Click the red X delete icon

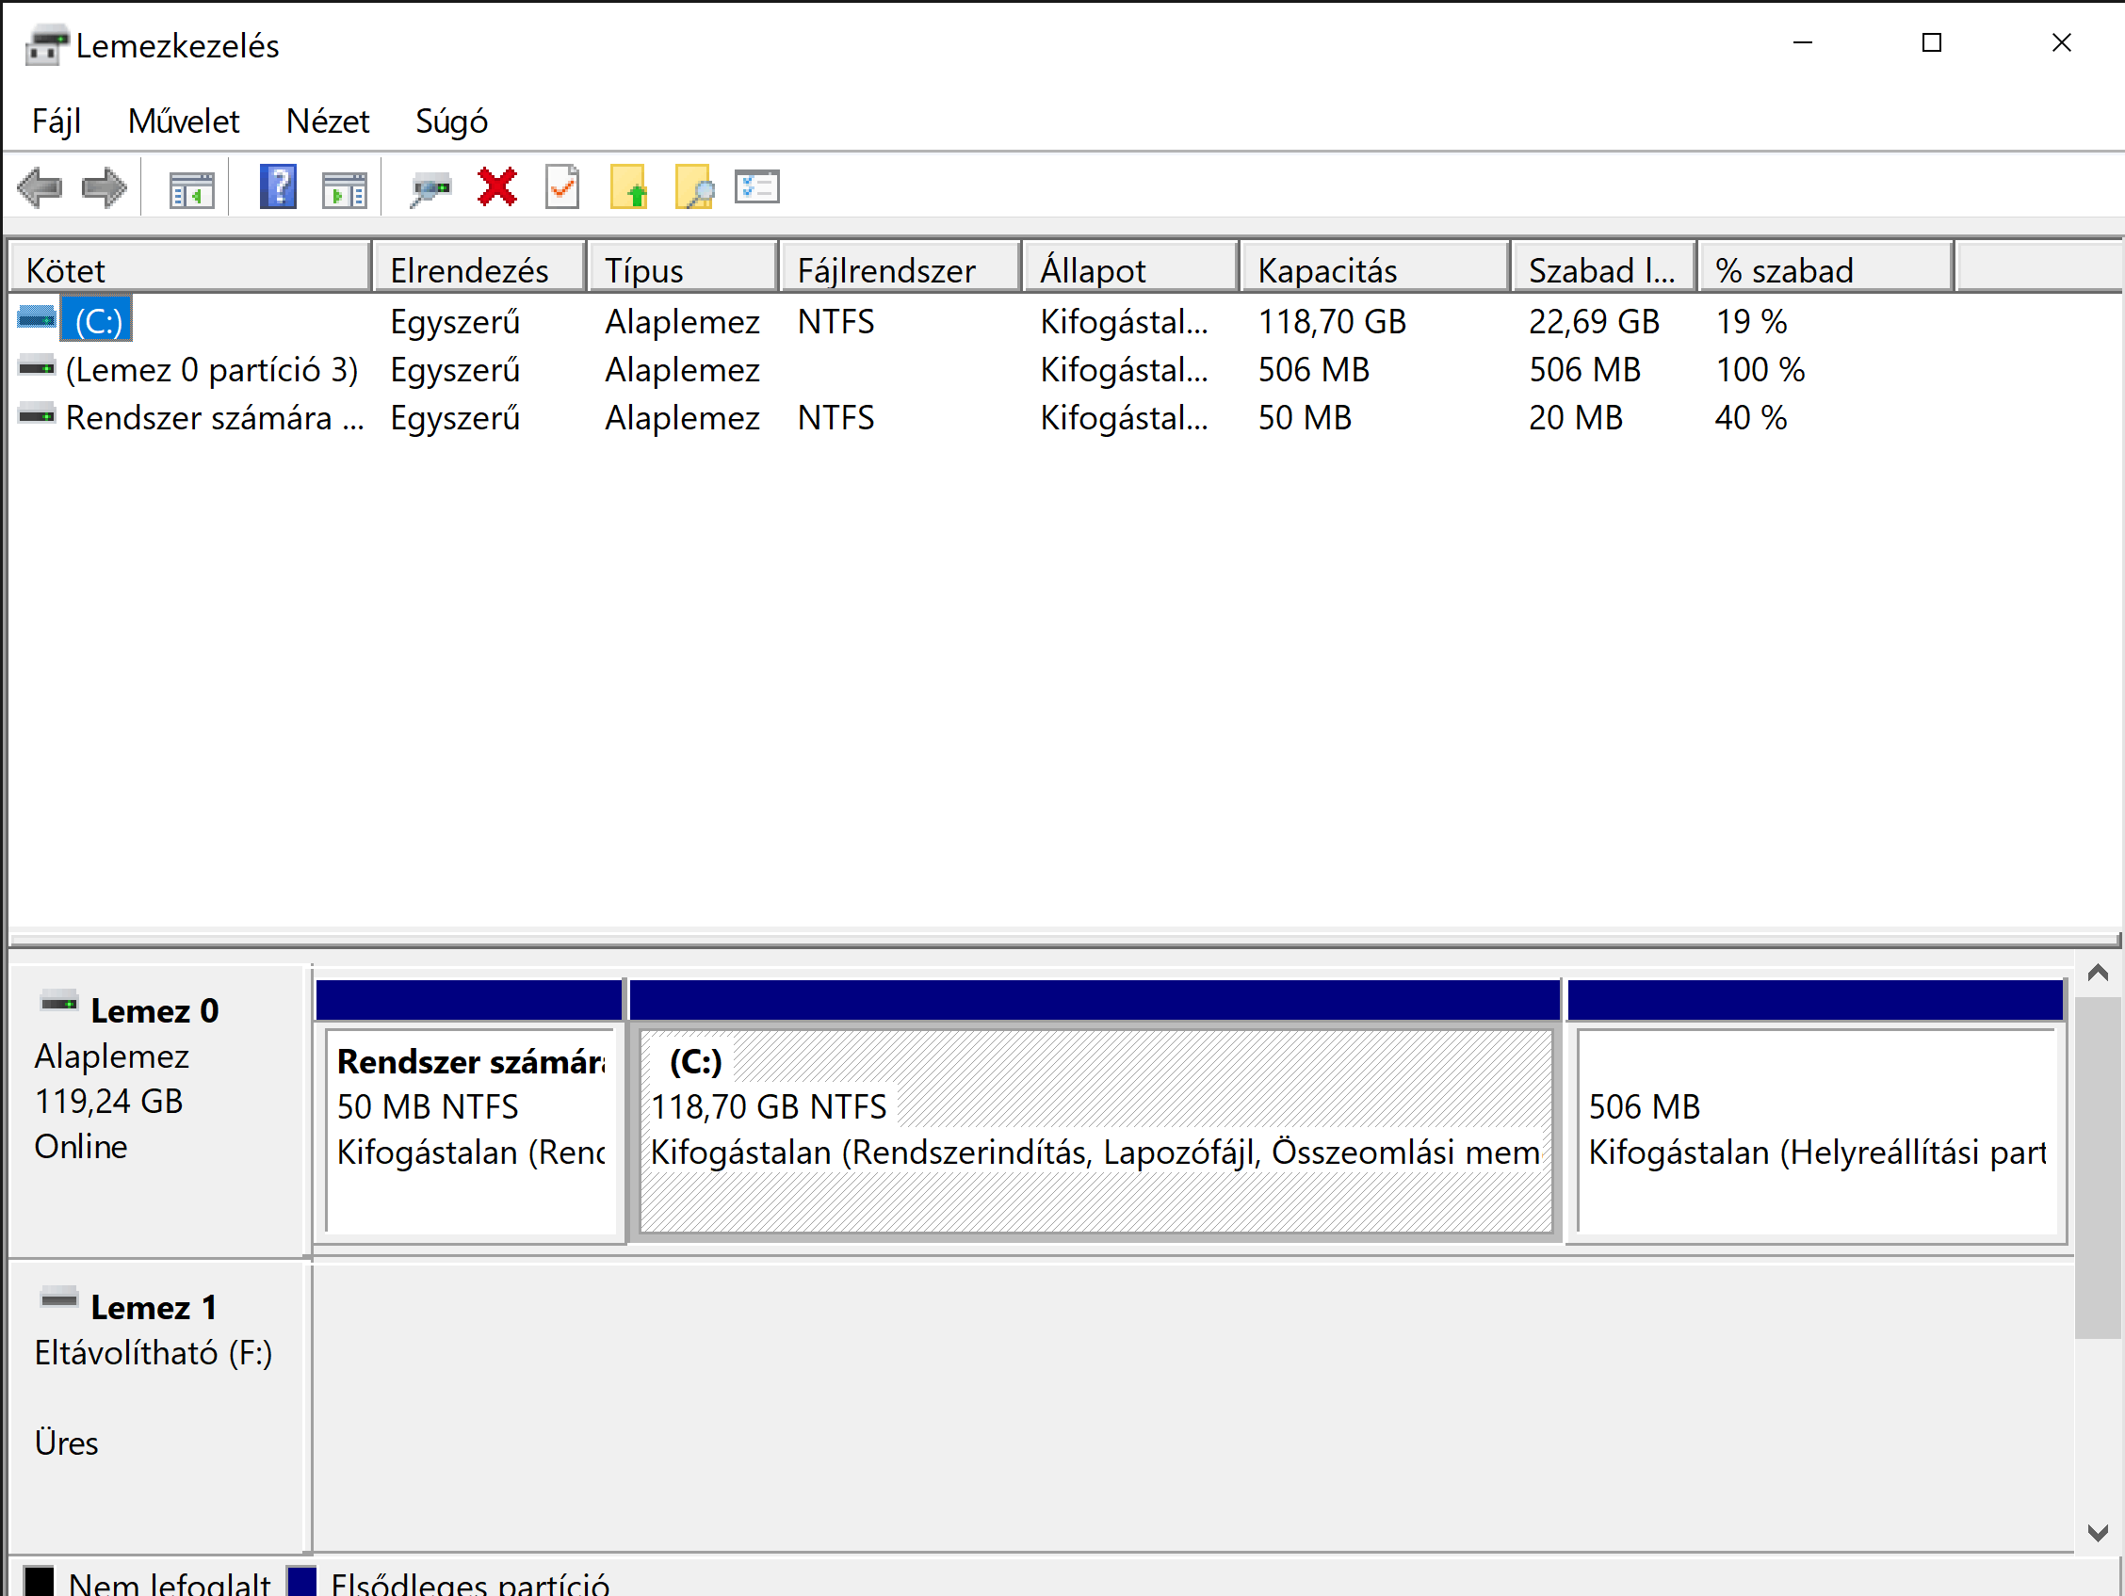tap(496, 187)
